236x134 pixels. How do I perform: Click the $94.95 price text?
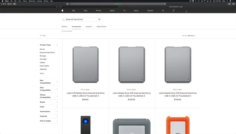pyautogui.click(x=85, y=100)
